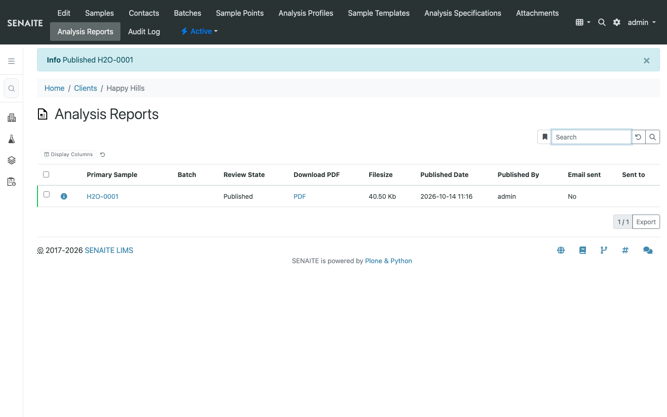Open the globe website icon in the footer
The image size is (667, 417).
[561, 250]
